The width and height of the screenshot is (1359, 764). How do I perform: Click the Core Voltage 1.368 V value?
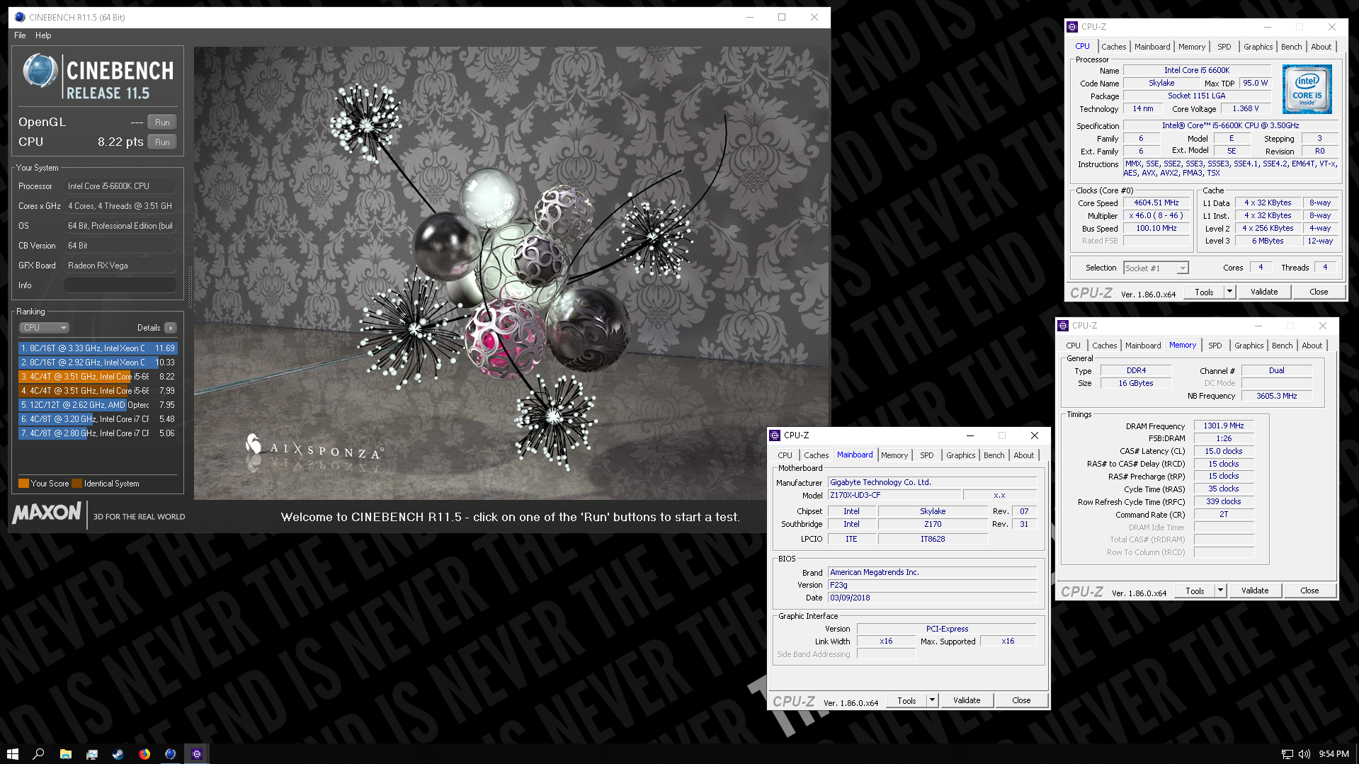tap(1246, 109)
